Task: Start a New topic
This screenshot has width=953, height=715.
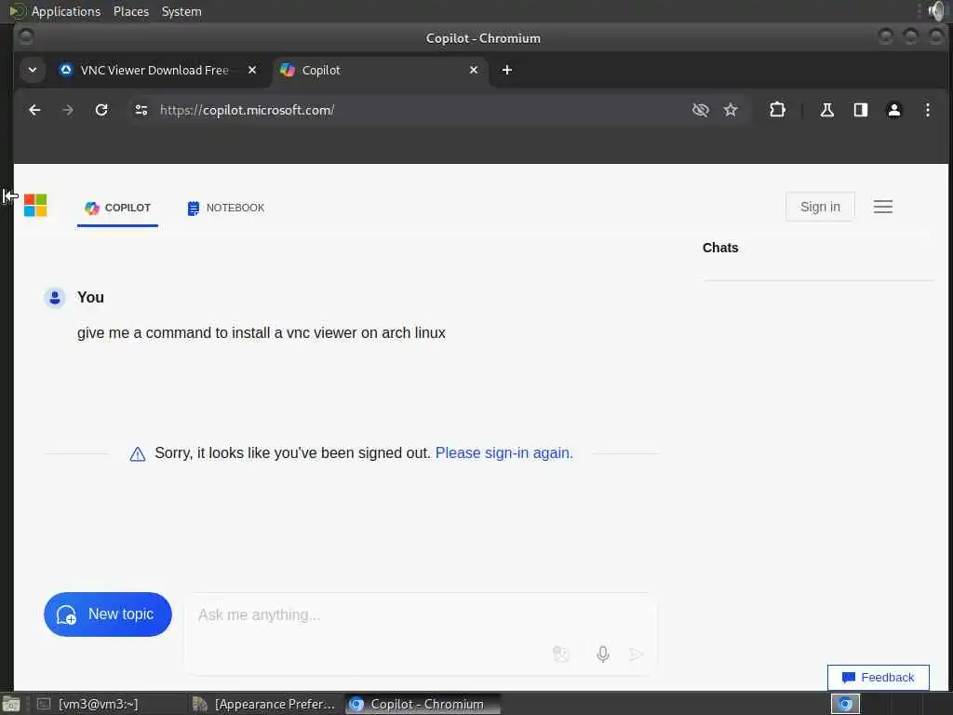Action: pyautogui.click(x=108, y=614)
